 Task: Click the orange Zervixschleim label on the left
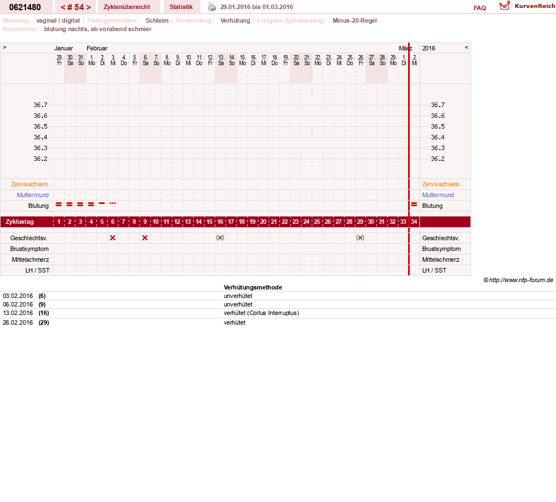[x=29, y=184]
